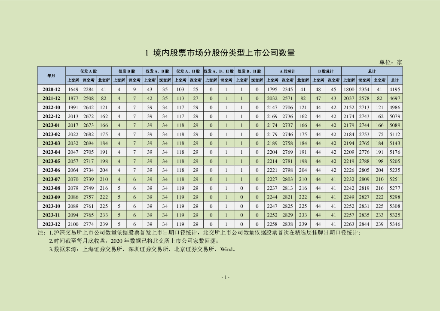Click the unit label "单位：家"
The image size is (440, 311).
(x=391, y=62)
